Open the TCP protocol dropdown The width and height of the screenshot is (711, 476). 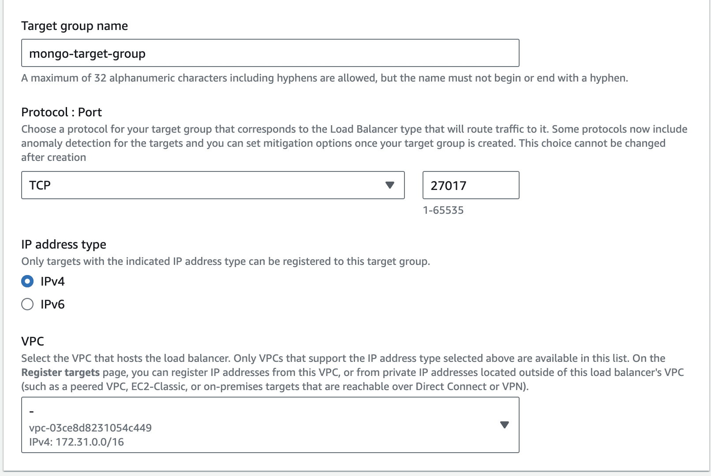(213, 185)
